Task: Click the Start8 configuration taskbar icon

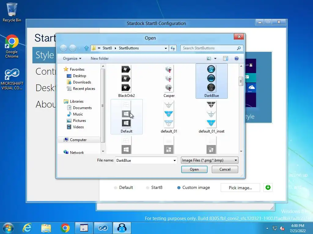Action: coord(122,228)
